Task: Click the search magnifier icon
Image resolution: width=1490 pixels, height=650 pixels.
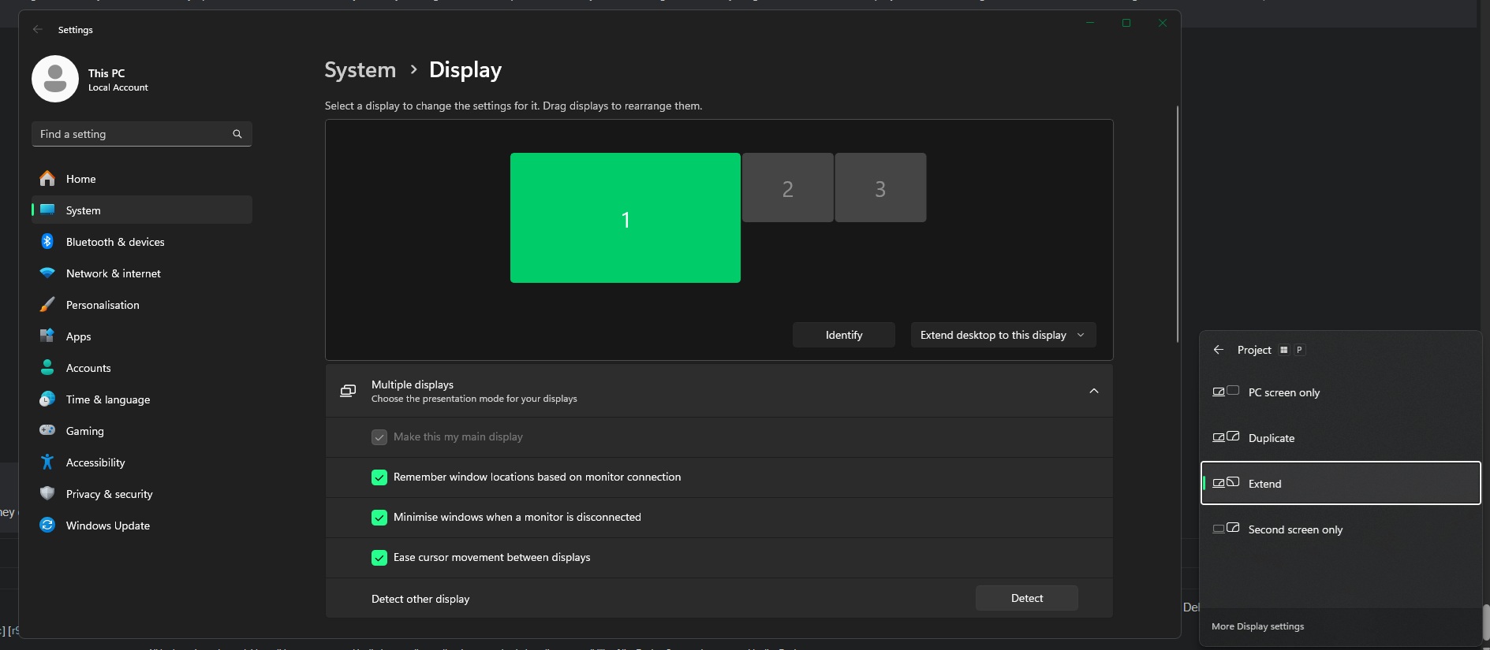Action: (237, 134)
